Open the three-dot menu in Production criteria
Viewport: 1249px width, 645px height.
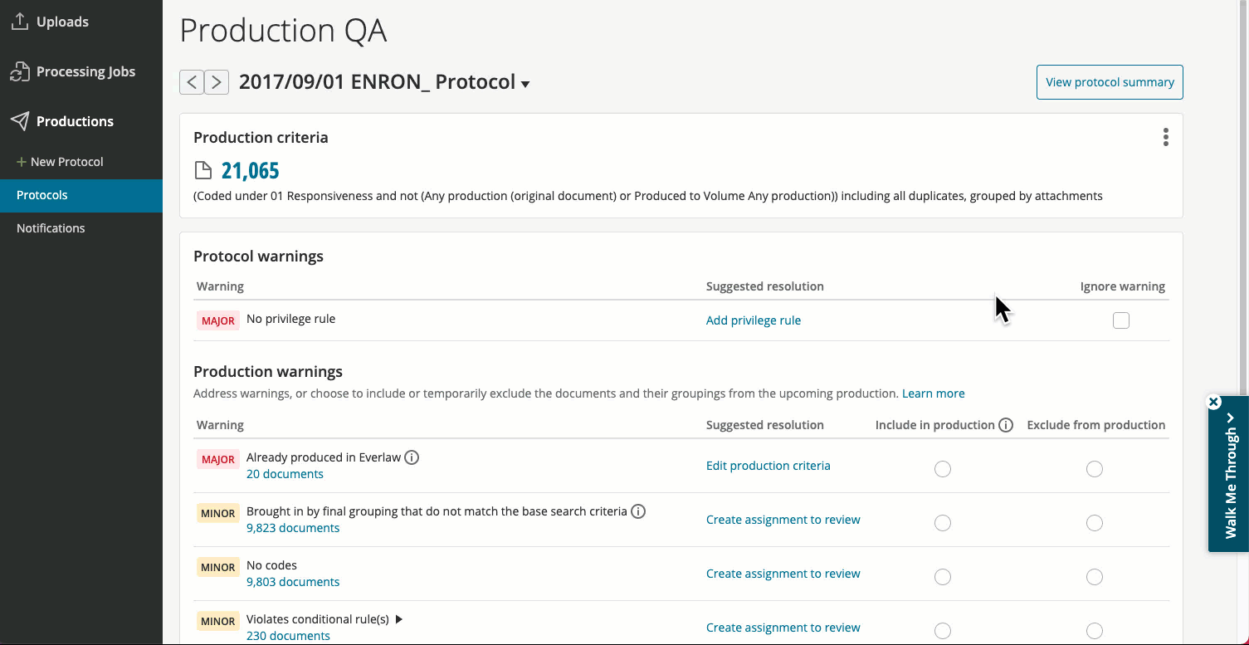pos(1166,137)
